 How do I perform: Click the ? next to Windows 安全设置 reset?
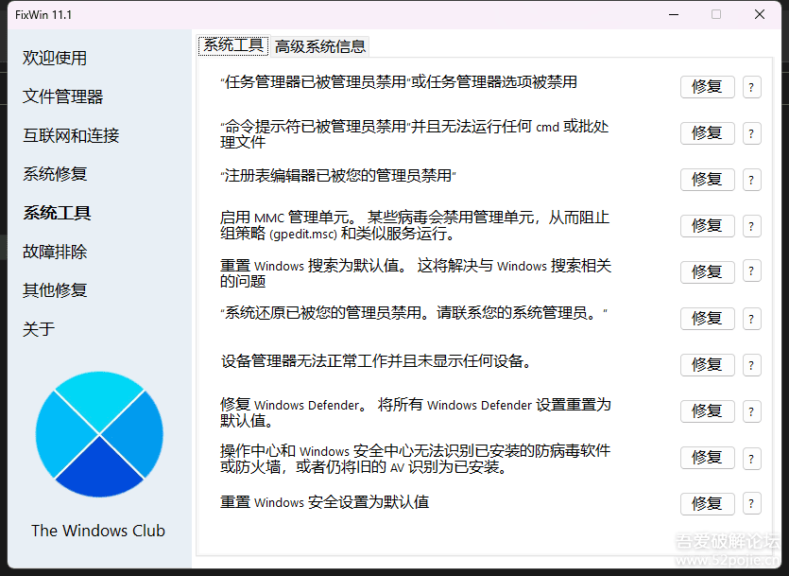tap(751, 503)
